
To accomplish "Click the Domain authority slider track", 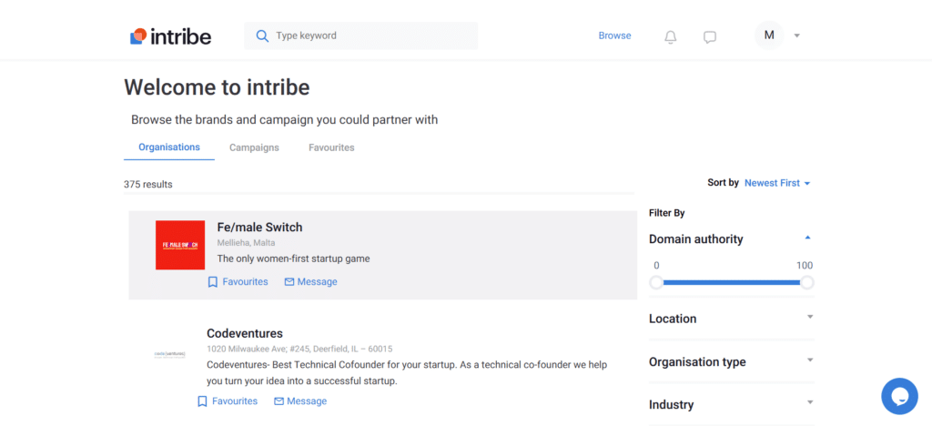I will pyautogui.click(x=731, y=283).
